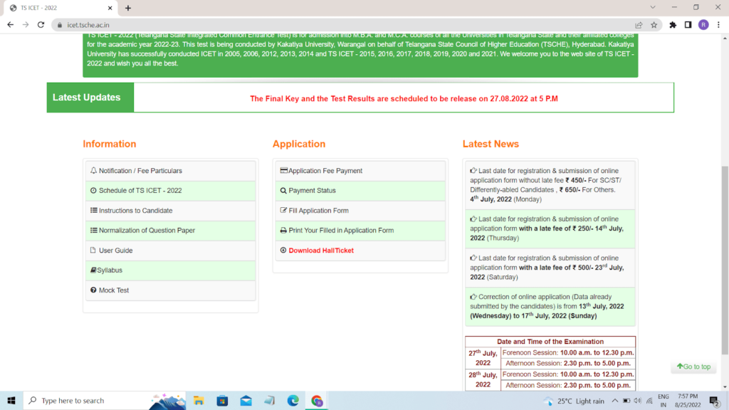Show hidden system tray icons

pos(614,401)
